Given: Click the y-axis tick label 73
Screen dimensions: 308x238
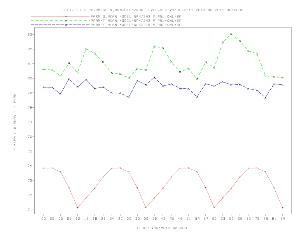Looking at the screenshot, I should pos(30,180).
